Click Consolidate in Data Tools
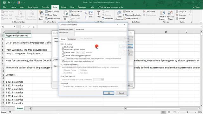The height and width of the screenshot is (114, 203). [x=149, y=12]
